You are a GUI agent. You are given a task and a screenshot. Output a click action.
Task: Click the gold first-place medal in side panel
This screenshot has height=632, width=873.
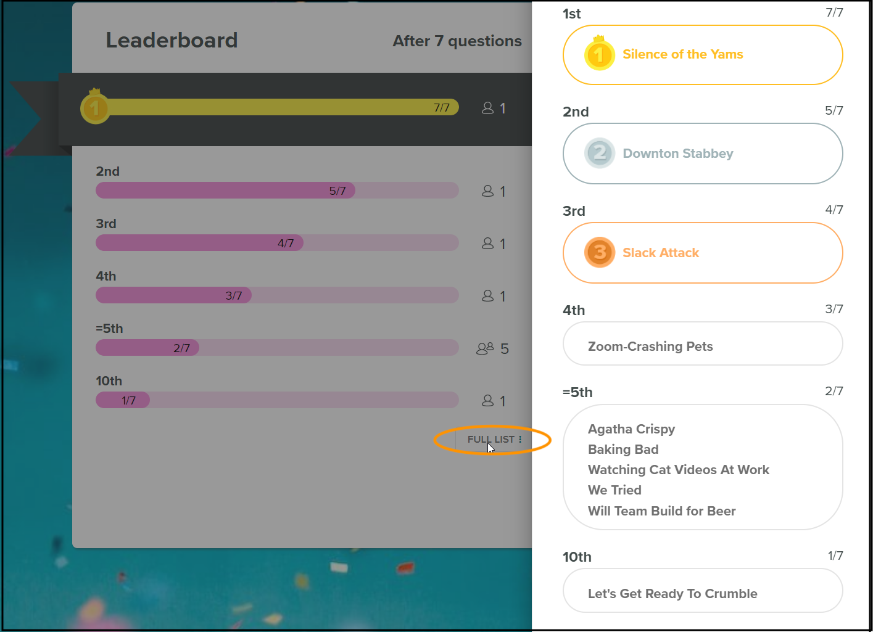coord(599,54)
